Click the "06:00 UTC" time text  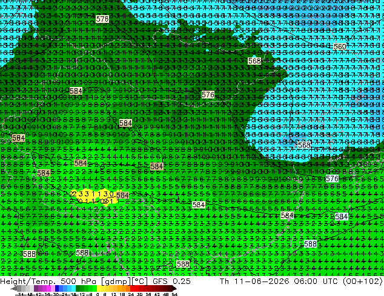click(x=315, y=281)
